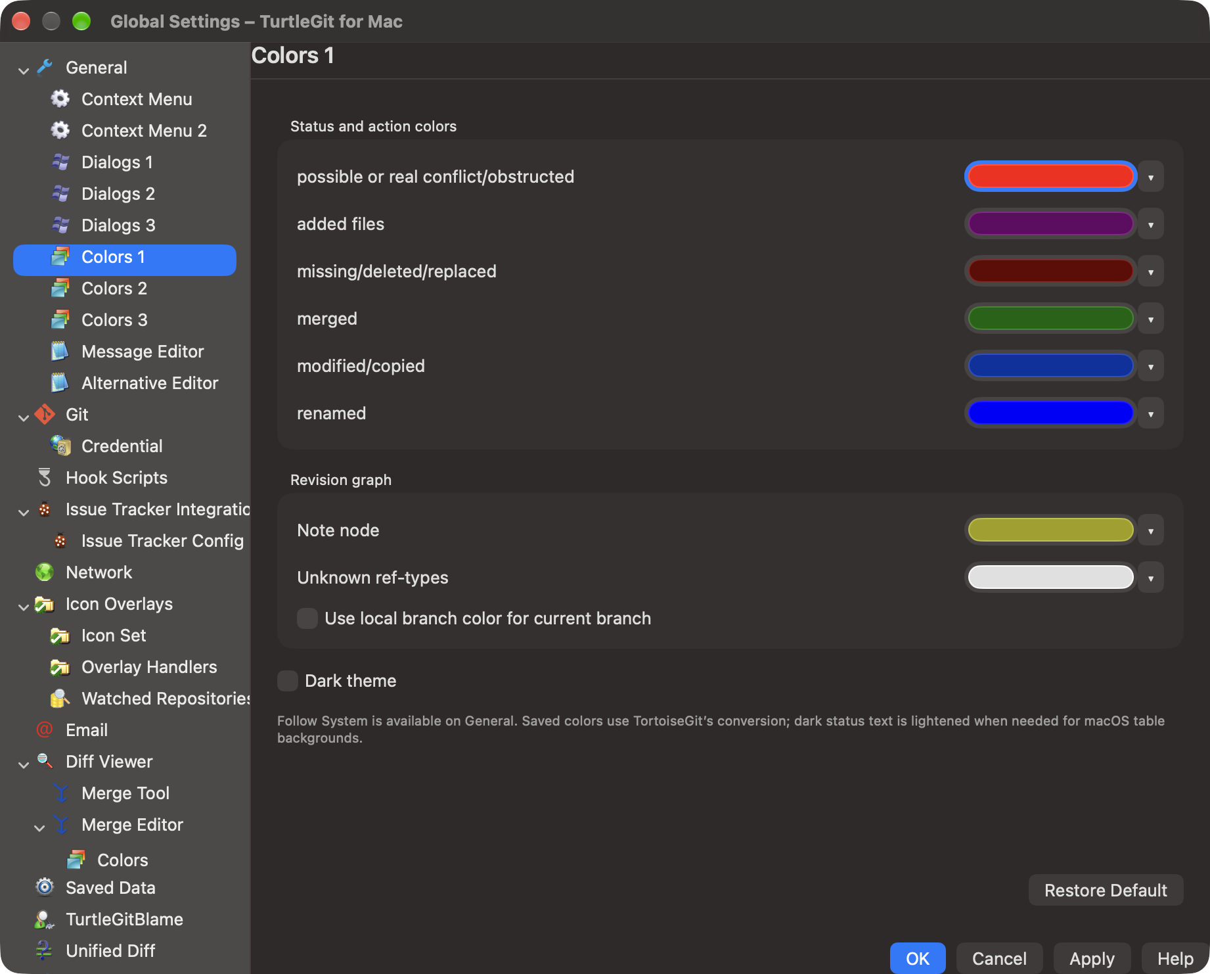Image resolution: width=1210 pixels, height=974 pixels.
Task: Click the Icon Set folder icon
Action: pyautogui.click(x=60, y=635)
